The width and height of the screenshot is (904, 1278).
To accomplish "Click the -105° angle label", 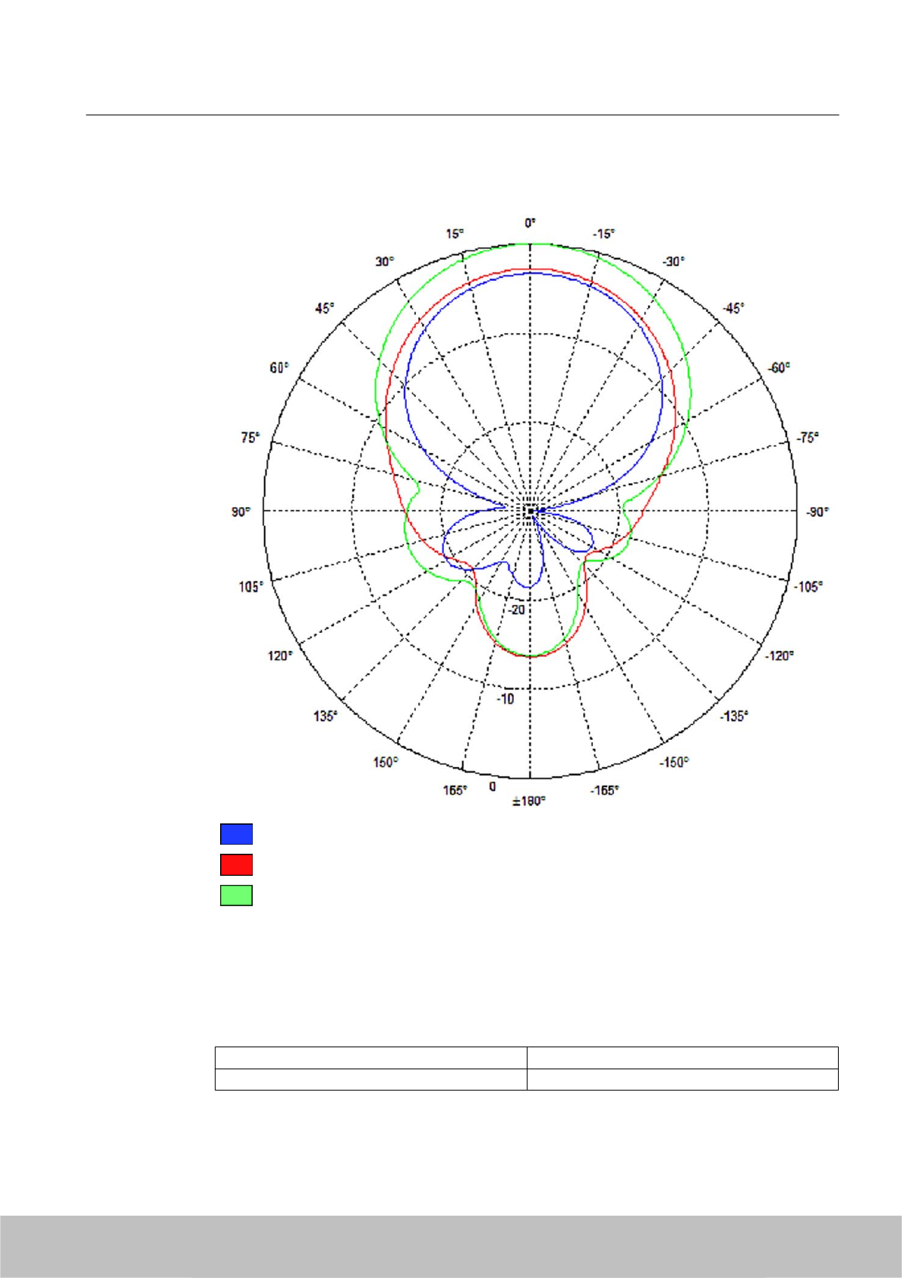I will point(808,587).
